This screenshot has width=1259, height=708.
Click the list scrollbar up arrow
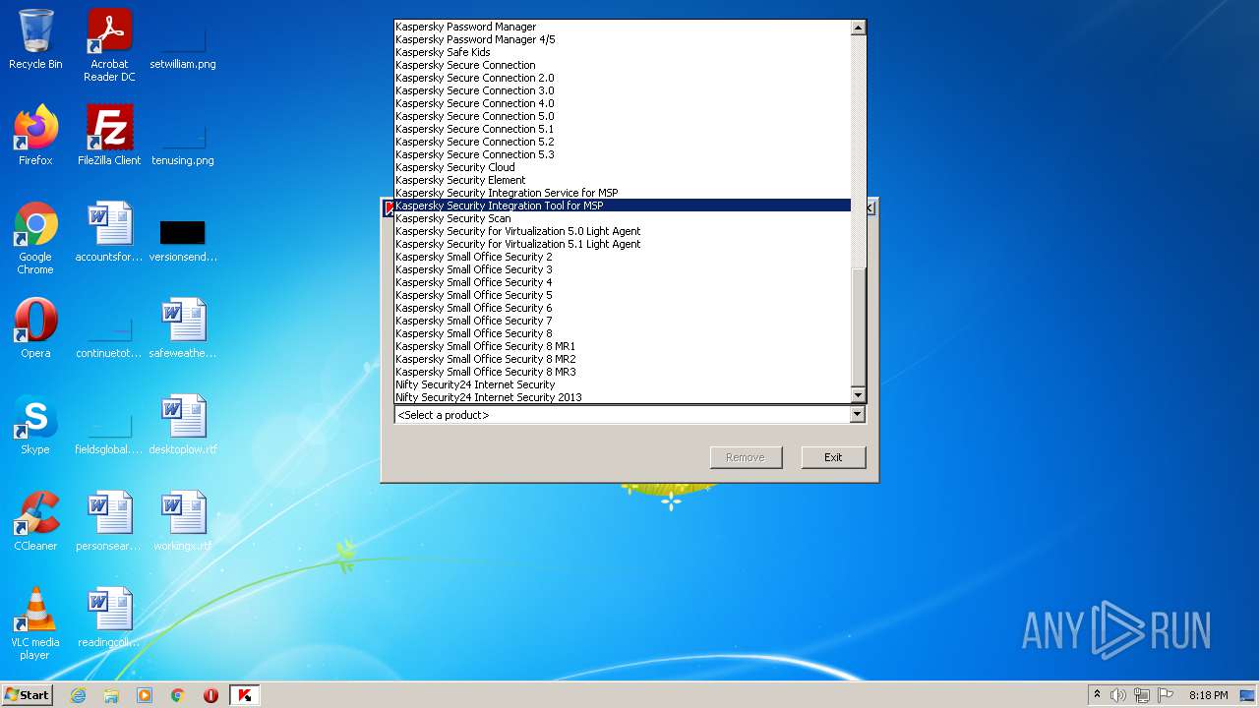click(x=858, y=28)
